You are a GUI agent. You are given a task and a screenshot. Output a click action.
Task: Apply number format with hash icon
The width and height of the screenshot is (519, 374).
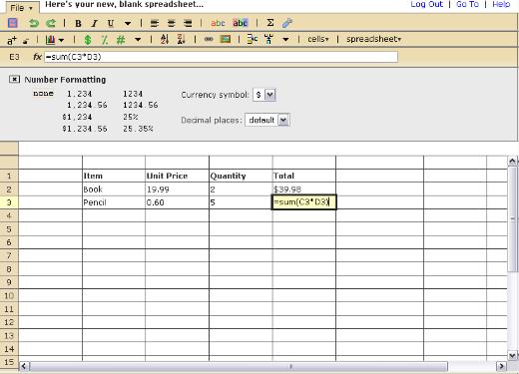pos(121,40)
